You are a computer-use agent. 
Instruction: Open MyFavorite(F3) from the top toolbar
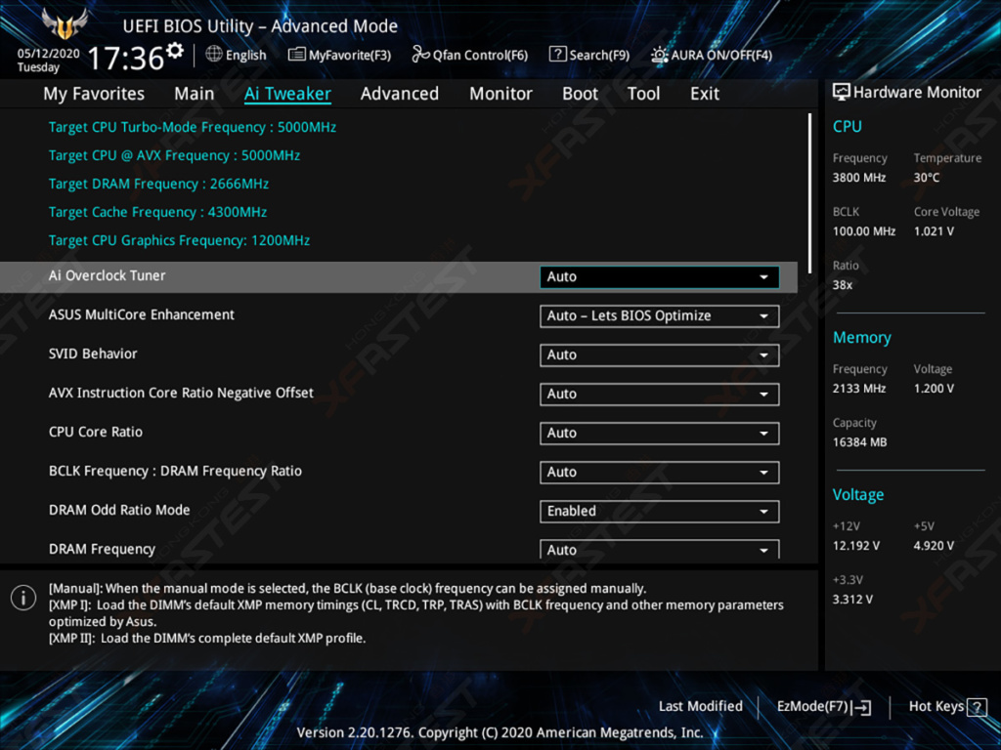coord(339,55)
